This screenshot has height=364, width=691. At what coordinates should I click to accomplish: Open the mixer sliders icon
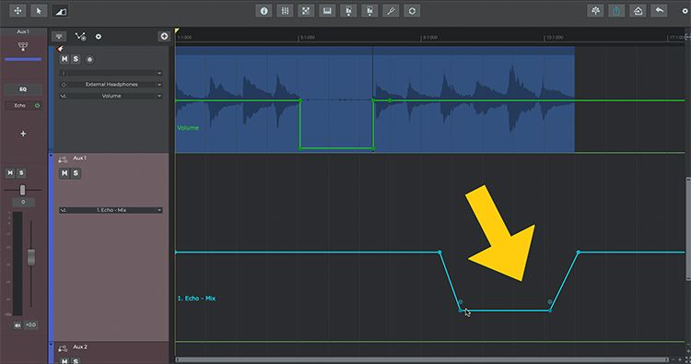(285, 11)
